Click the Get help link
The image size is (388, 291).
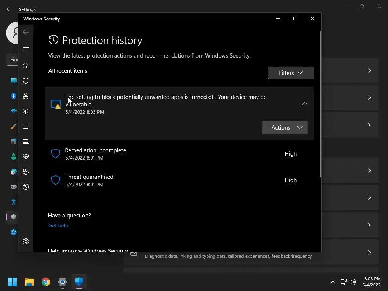58,225
